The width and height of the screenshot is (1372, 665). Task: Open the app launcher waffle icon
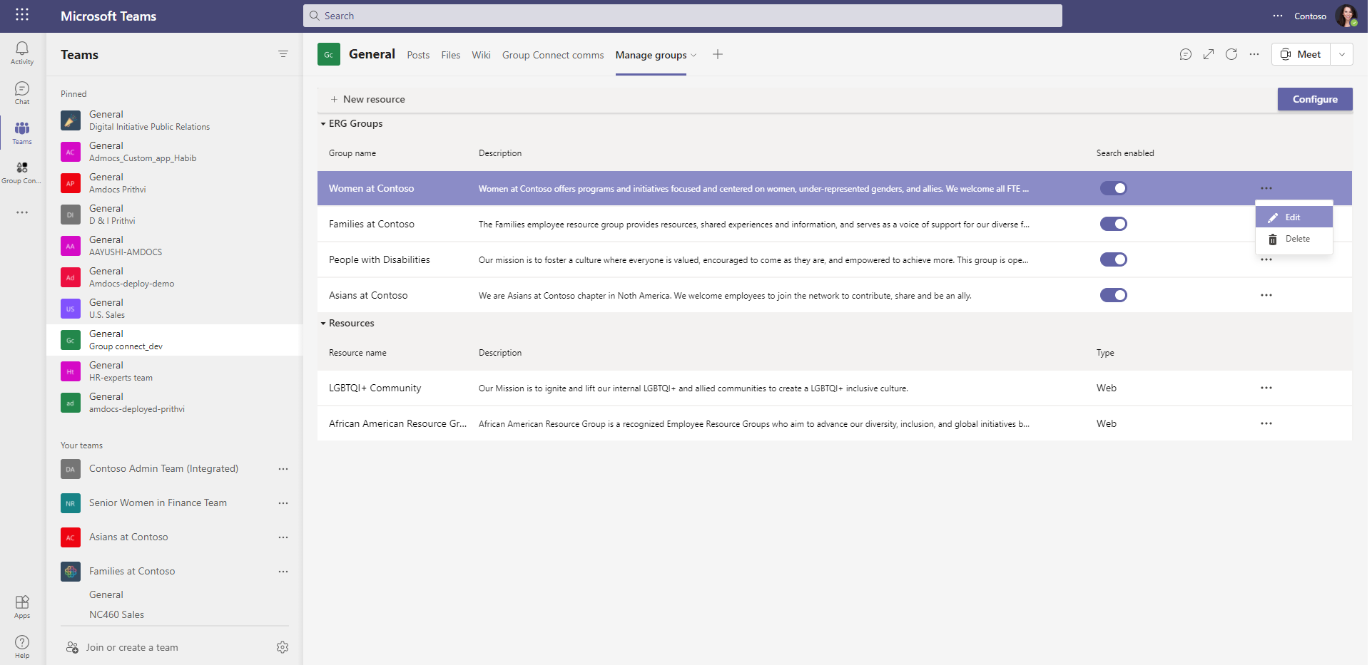pos(22,15)
